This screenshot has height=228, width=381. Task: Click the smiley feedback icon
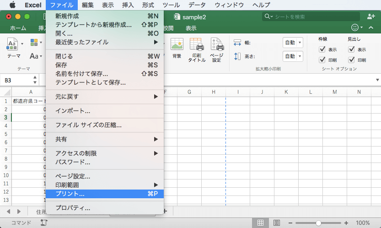point(355,27)
